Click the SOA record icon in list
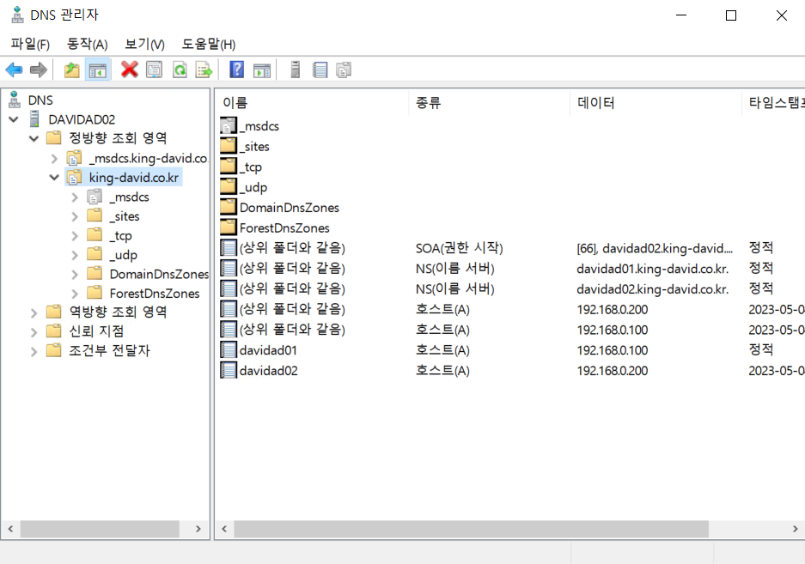805x564 pixels. 229,248
